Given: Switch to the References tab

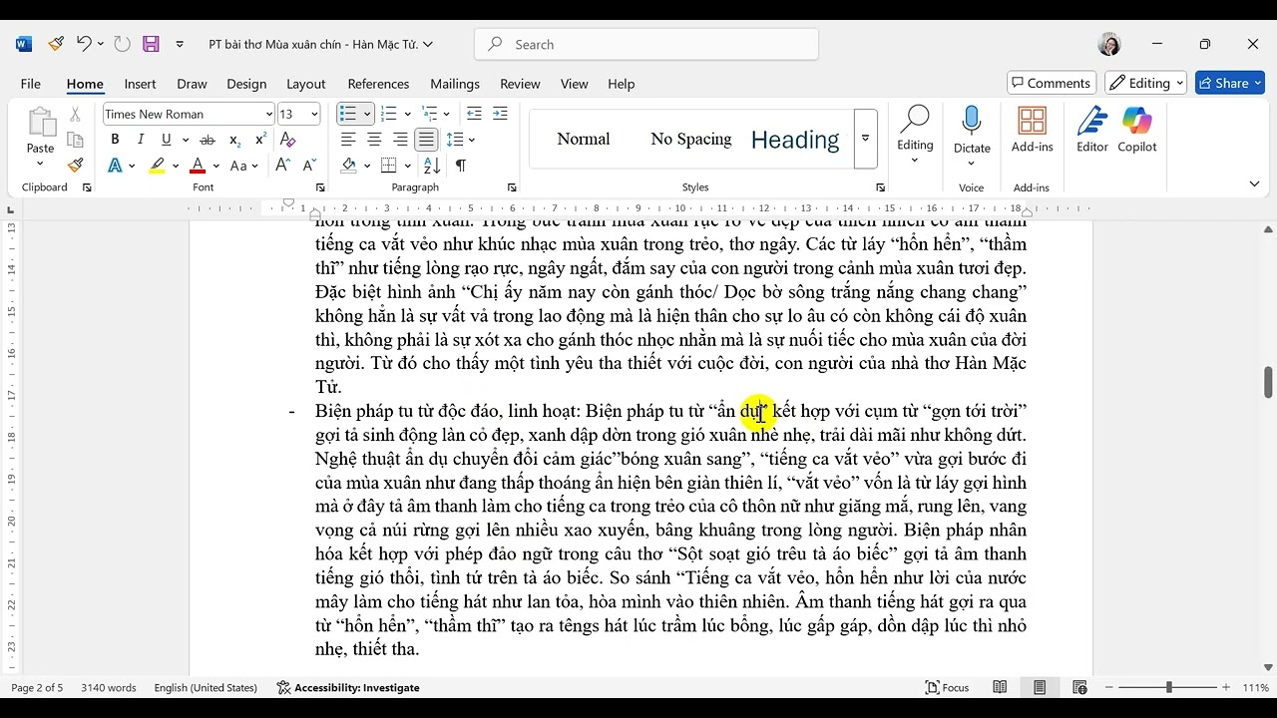Looking at the screenshot, I should [x=378, y=84].
